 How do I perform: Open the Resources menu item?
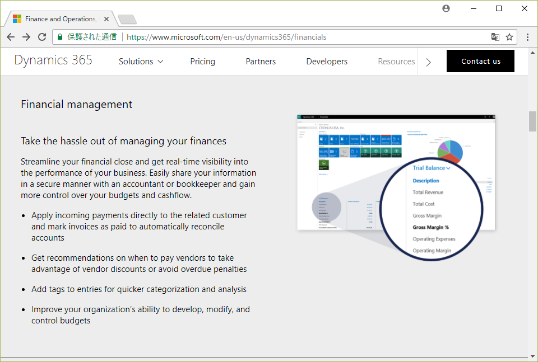pos(396,62)
